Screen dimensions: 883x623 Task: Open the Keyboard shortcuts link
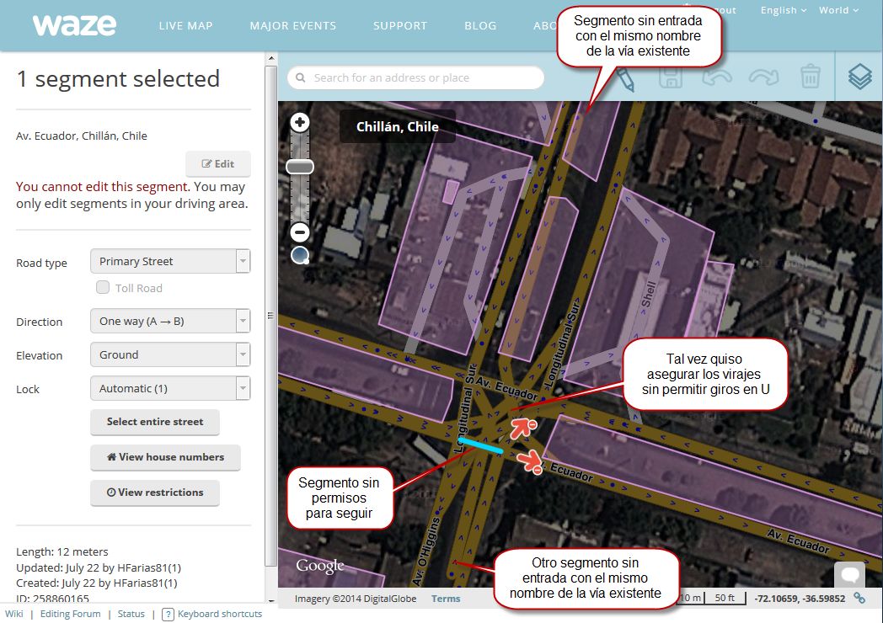[220, 614]
